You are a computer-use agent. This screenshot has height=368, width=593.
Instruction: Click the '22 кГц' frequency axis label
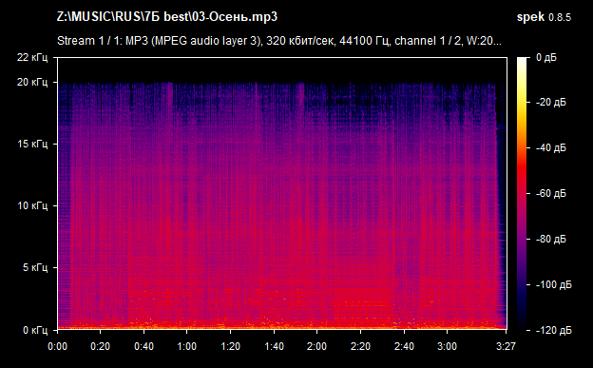[32, 58]
